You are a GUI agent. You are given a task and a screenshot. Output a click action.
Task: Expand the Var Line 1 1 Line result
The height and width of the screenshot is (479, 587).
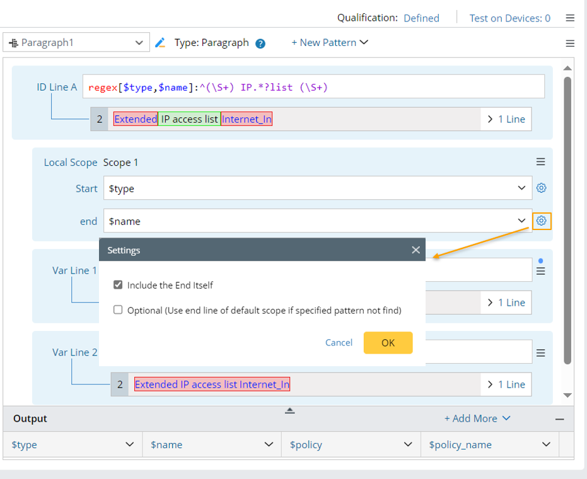coord(506,303)
